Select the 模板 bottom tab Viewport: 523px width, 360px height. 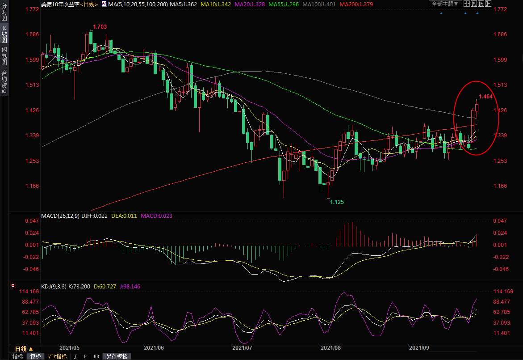36,356
